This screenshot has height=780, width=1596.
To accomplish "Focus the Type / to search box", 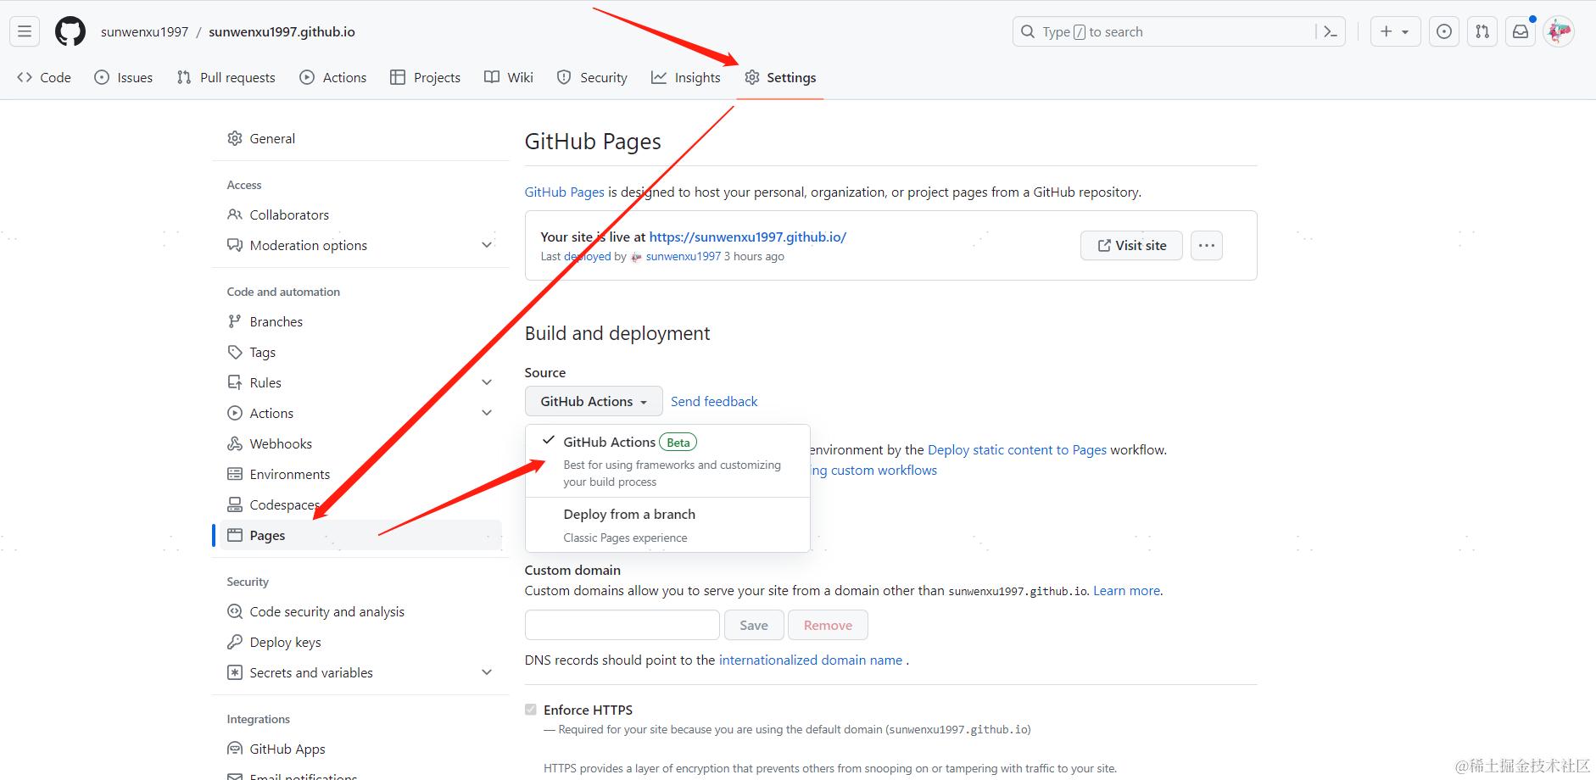I will pyautogui.click(x=1179, y=32).
